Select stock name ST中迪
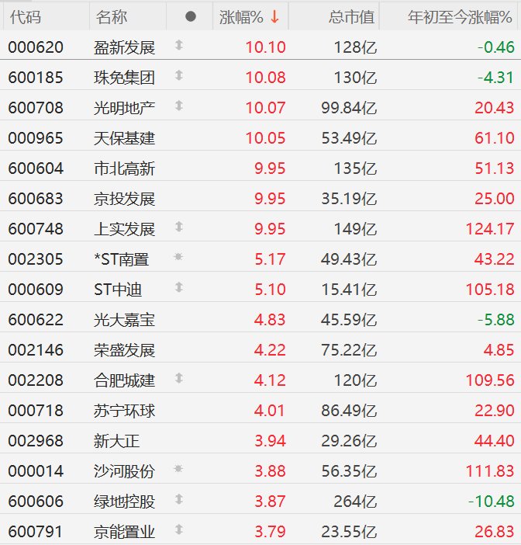 click(118, 290)
